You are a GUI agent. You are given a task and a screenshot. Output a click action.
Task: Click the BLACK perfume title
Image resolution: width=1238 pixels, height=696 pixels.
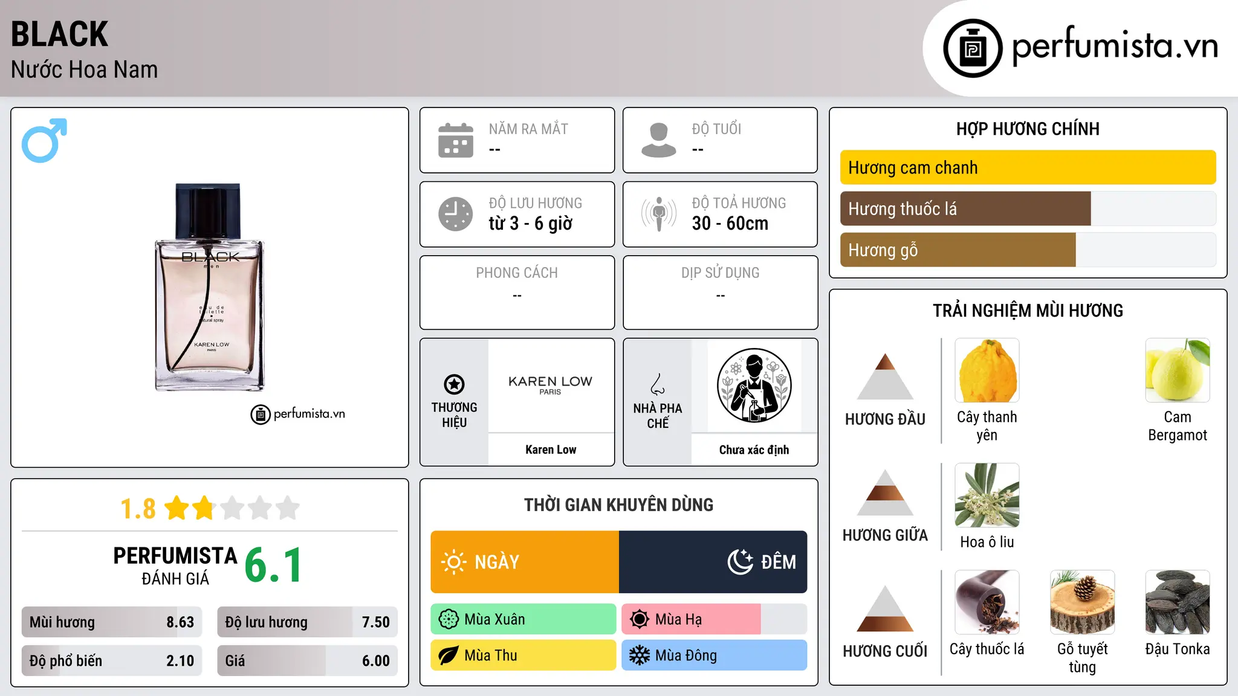(59, 34)
